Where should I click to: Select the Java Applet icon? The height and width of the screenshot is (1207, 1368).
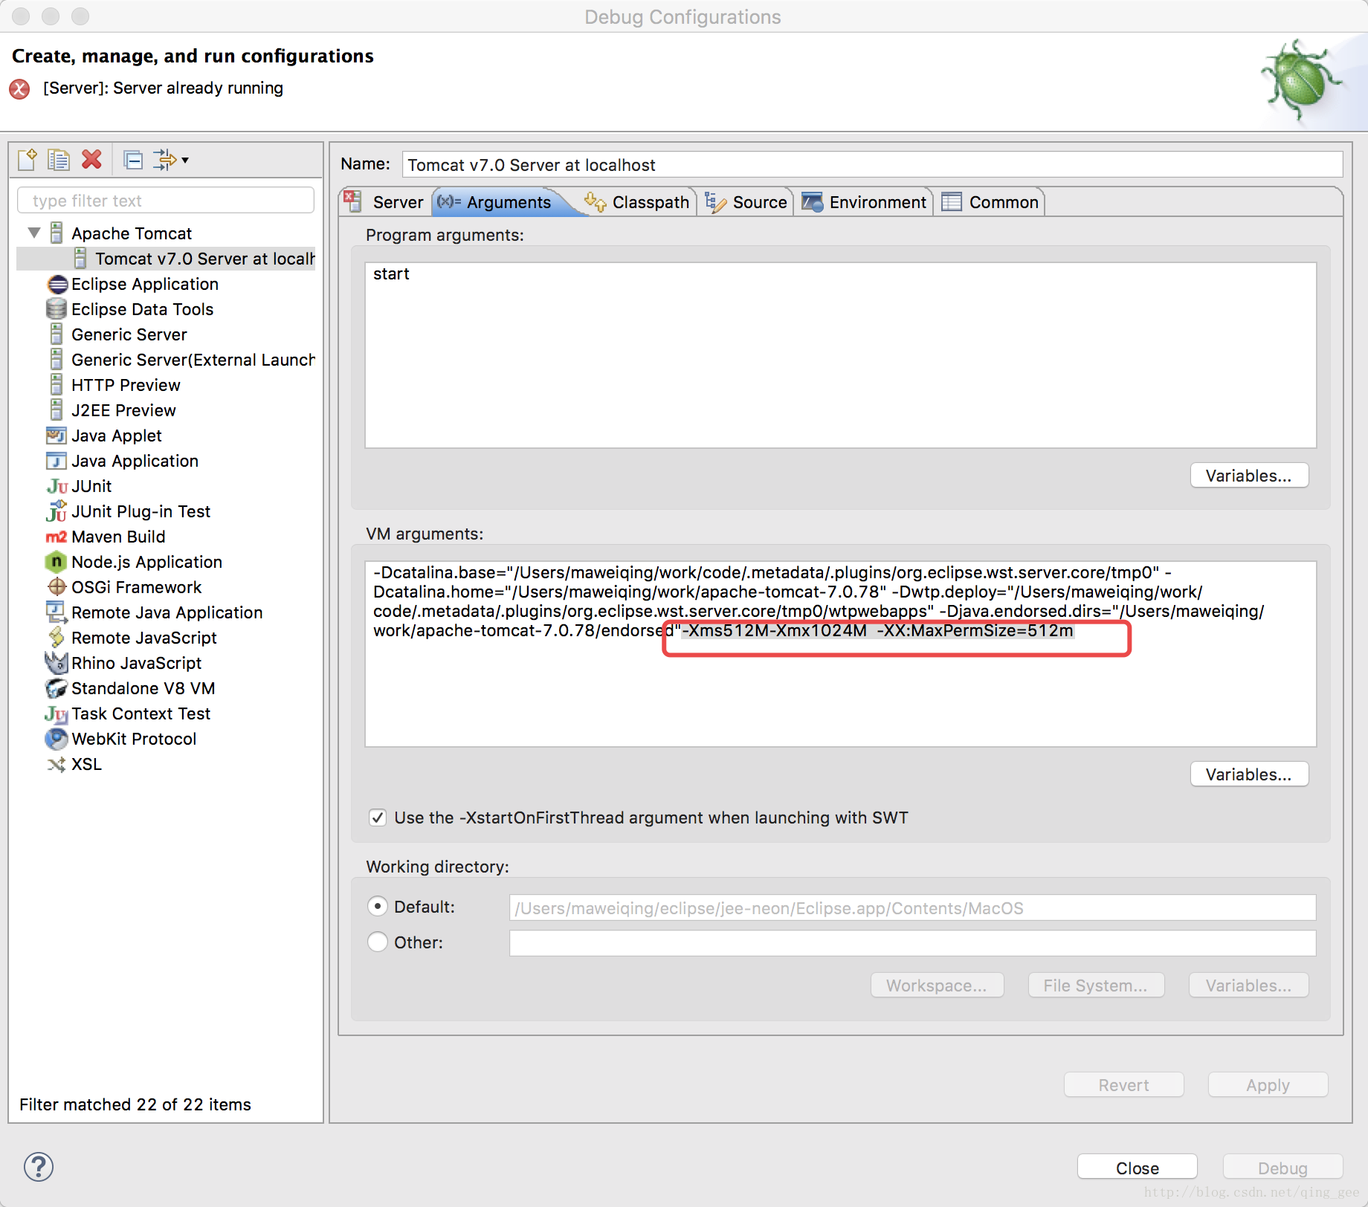(57, 436)
